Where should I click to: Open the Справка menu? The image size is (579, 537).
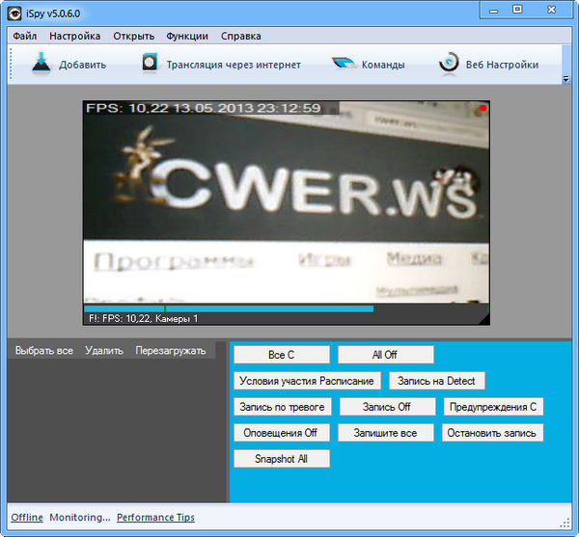click(x=240, y=37)
